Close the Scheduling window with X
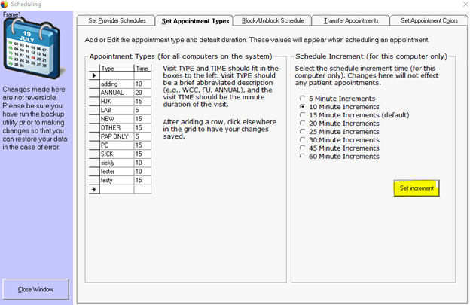This screenshot has width=470, height=305. tap(465, 4)
